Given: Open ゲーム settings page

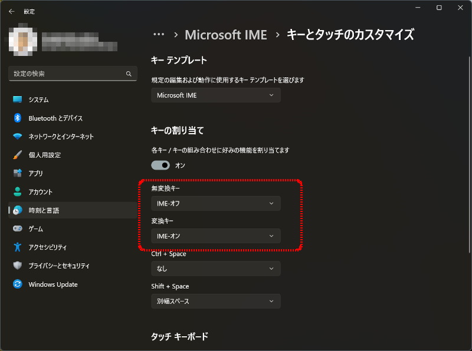Looking at the screenshot, I should point(73,229).
